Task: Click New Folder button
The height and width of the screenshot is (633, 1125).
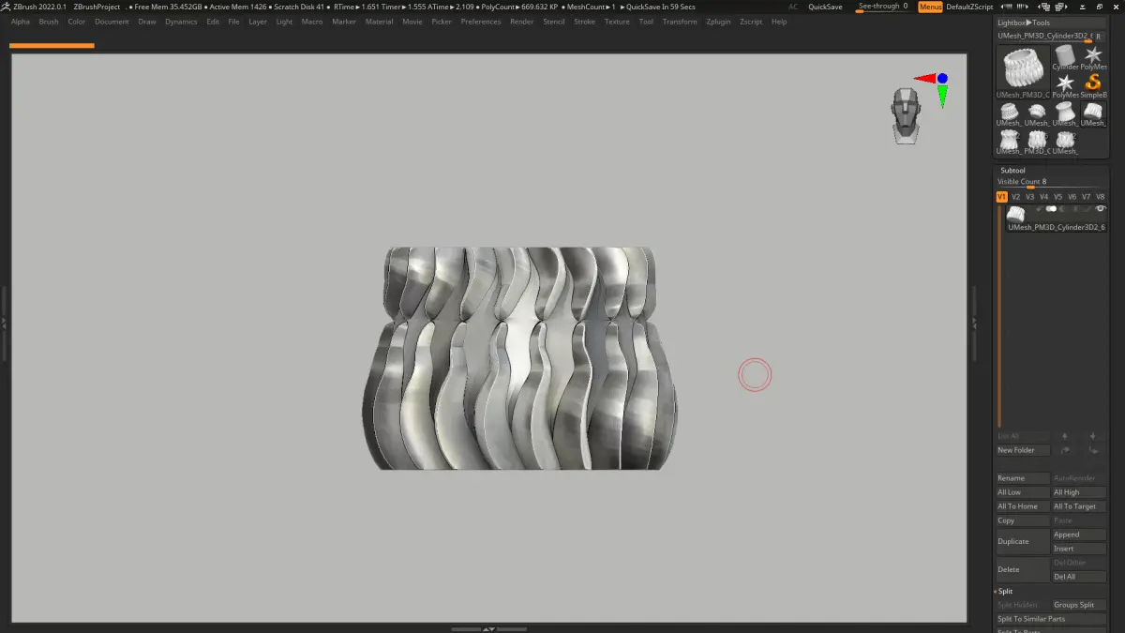Action: (x=1023, y=450)
